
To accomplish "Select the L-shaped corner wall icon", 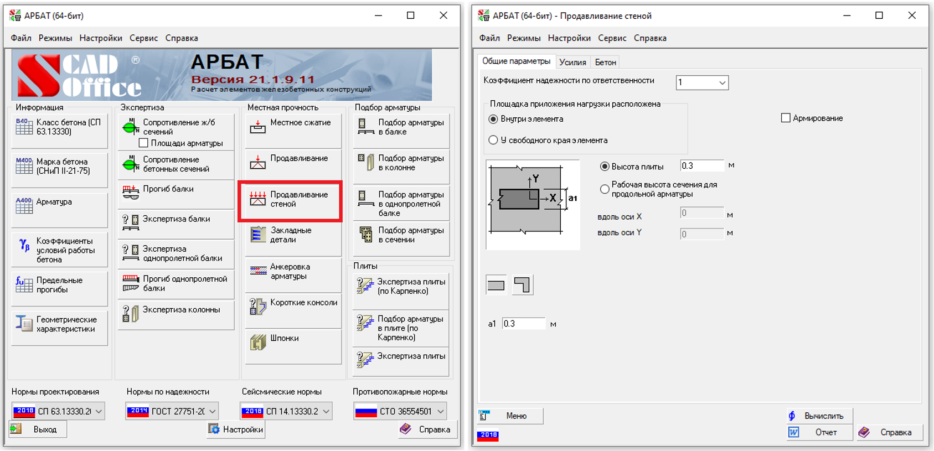I will coord(522,285).
